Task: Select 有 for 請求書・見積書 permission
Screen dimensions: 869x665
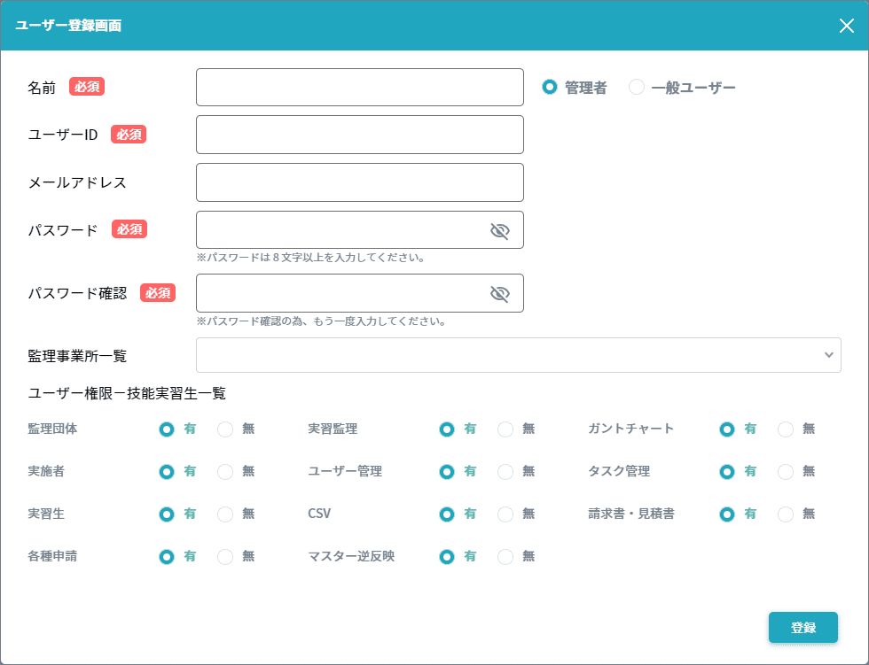Action: tap(727, 514)
